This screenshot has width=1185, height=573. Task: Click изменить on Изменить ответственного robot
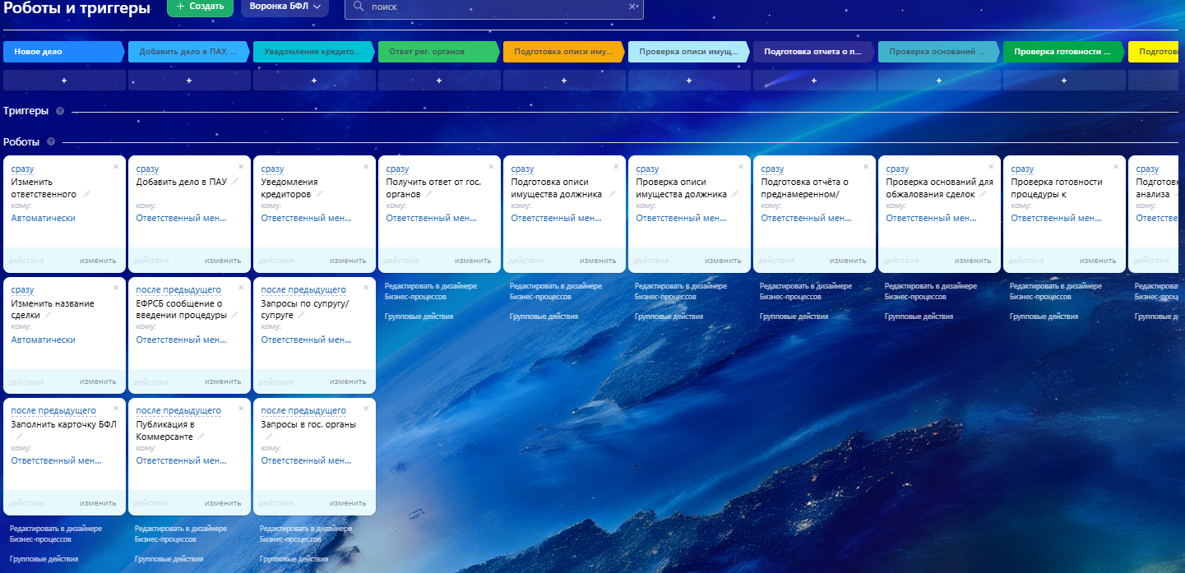click(98, 261)
